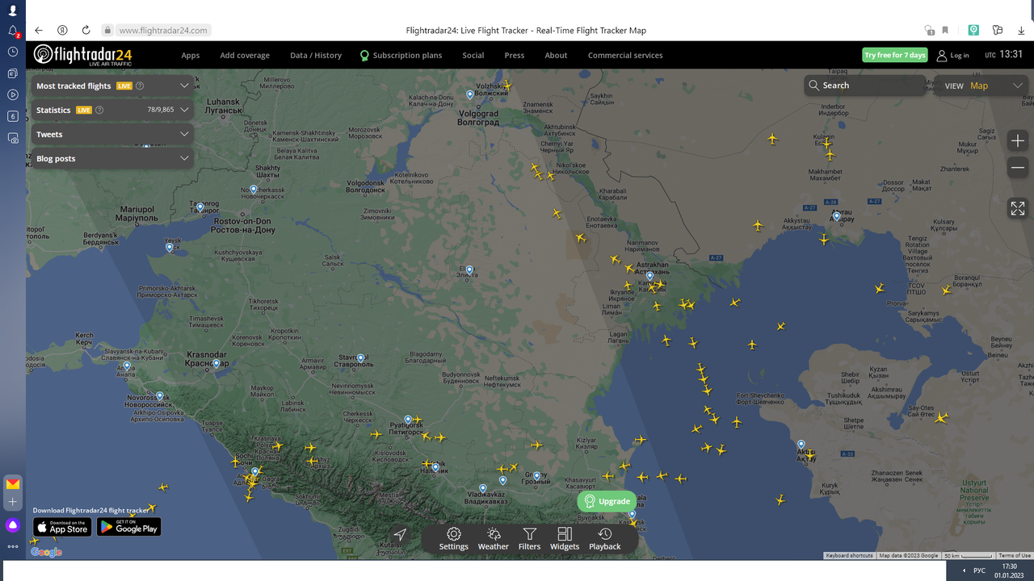Open Data / History menu
This screenshot has width=1034, height=581.
pos(316,56)
